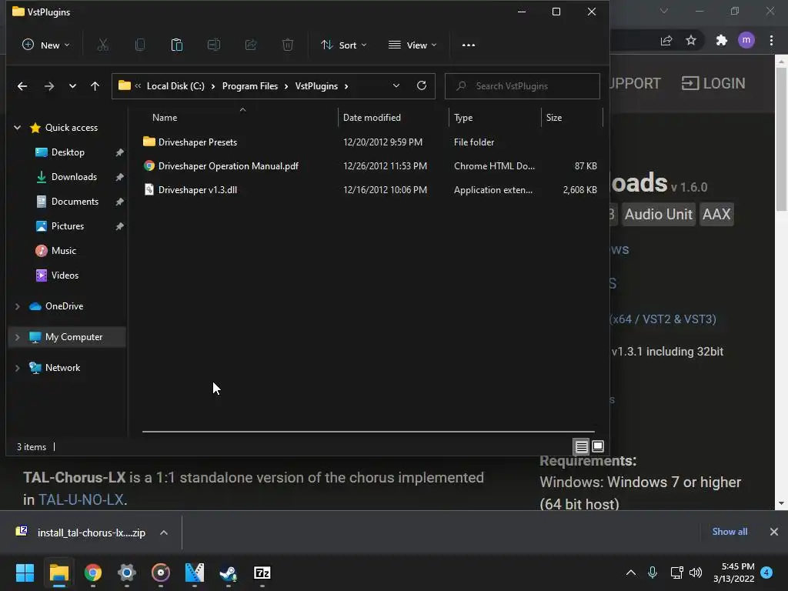Open Pictures in Quick access
This screenshot has width=788, height=591.
click(68, 226)
